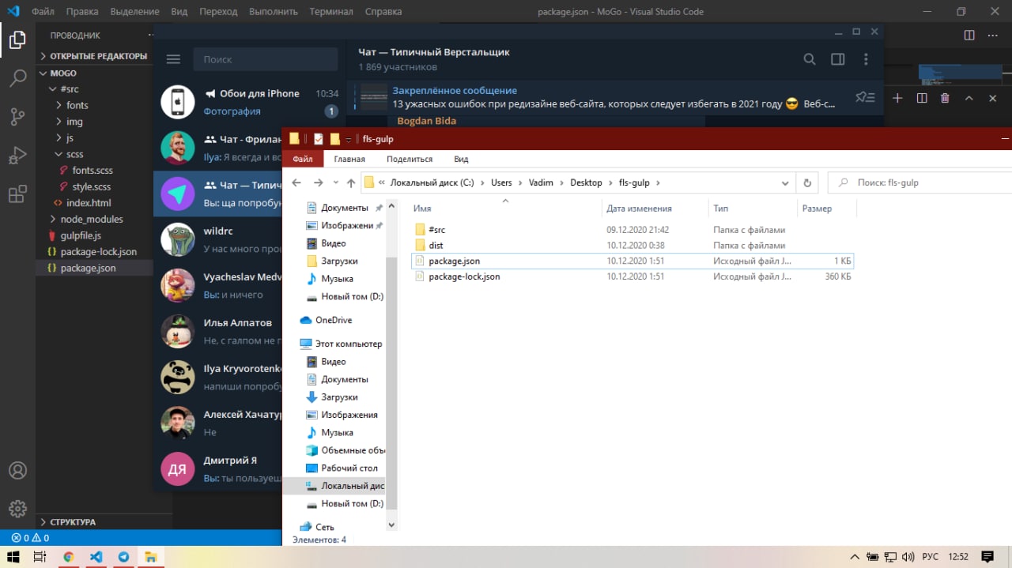Open the Поделиться ribbon tab in Explorer
The width and height of the screenshot is (1012, 568).
click(x=410, y=159)
